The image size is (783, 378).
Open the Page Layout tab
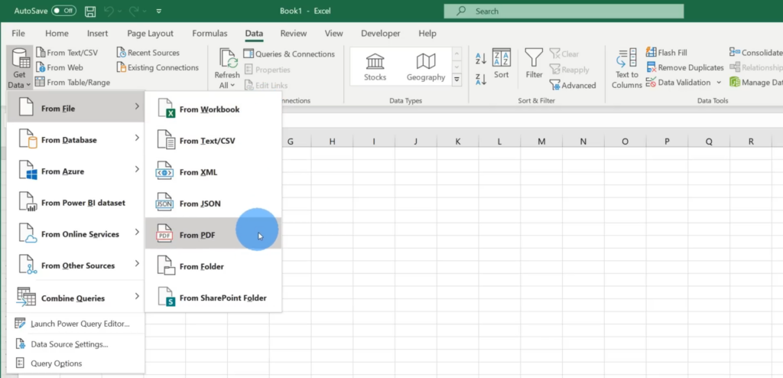pyautogui.click(x=151, y=34)
